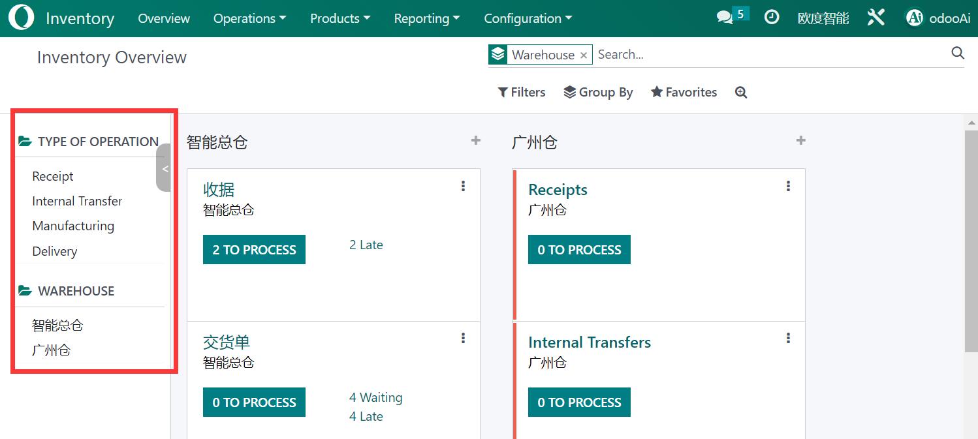
Task: Click the Warehouse facet layers icon
Action: 498,55
